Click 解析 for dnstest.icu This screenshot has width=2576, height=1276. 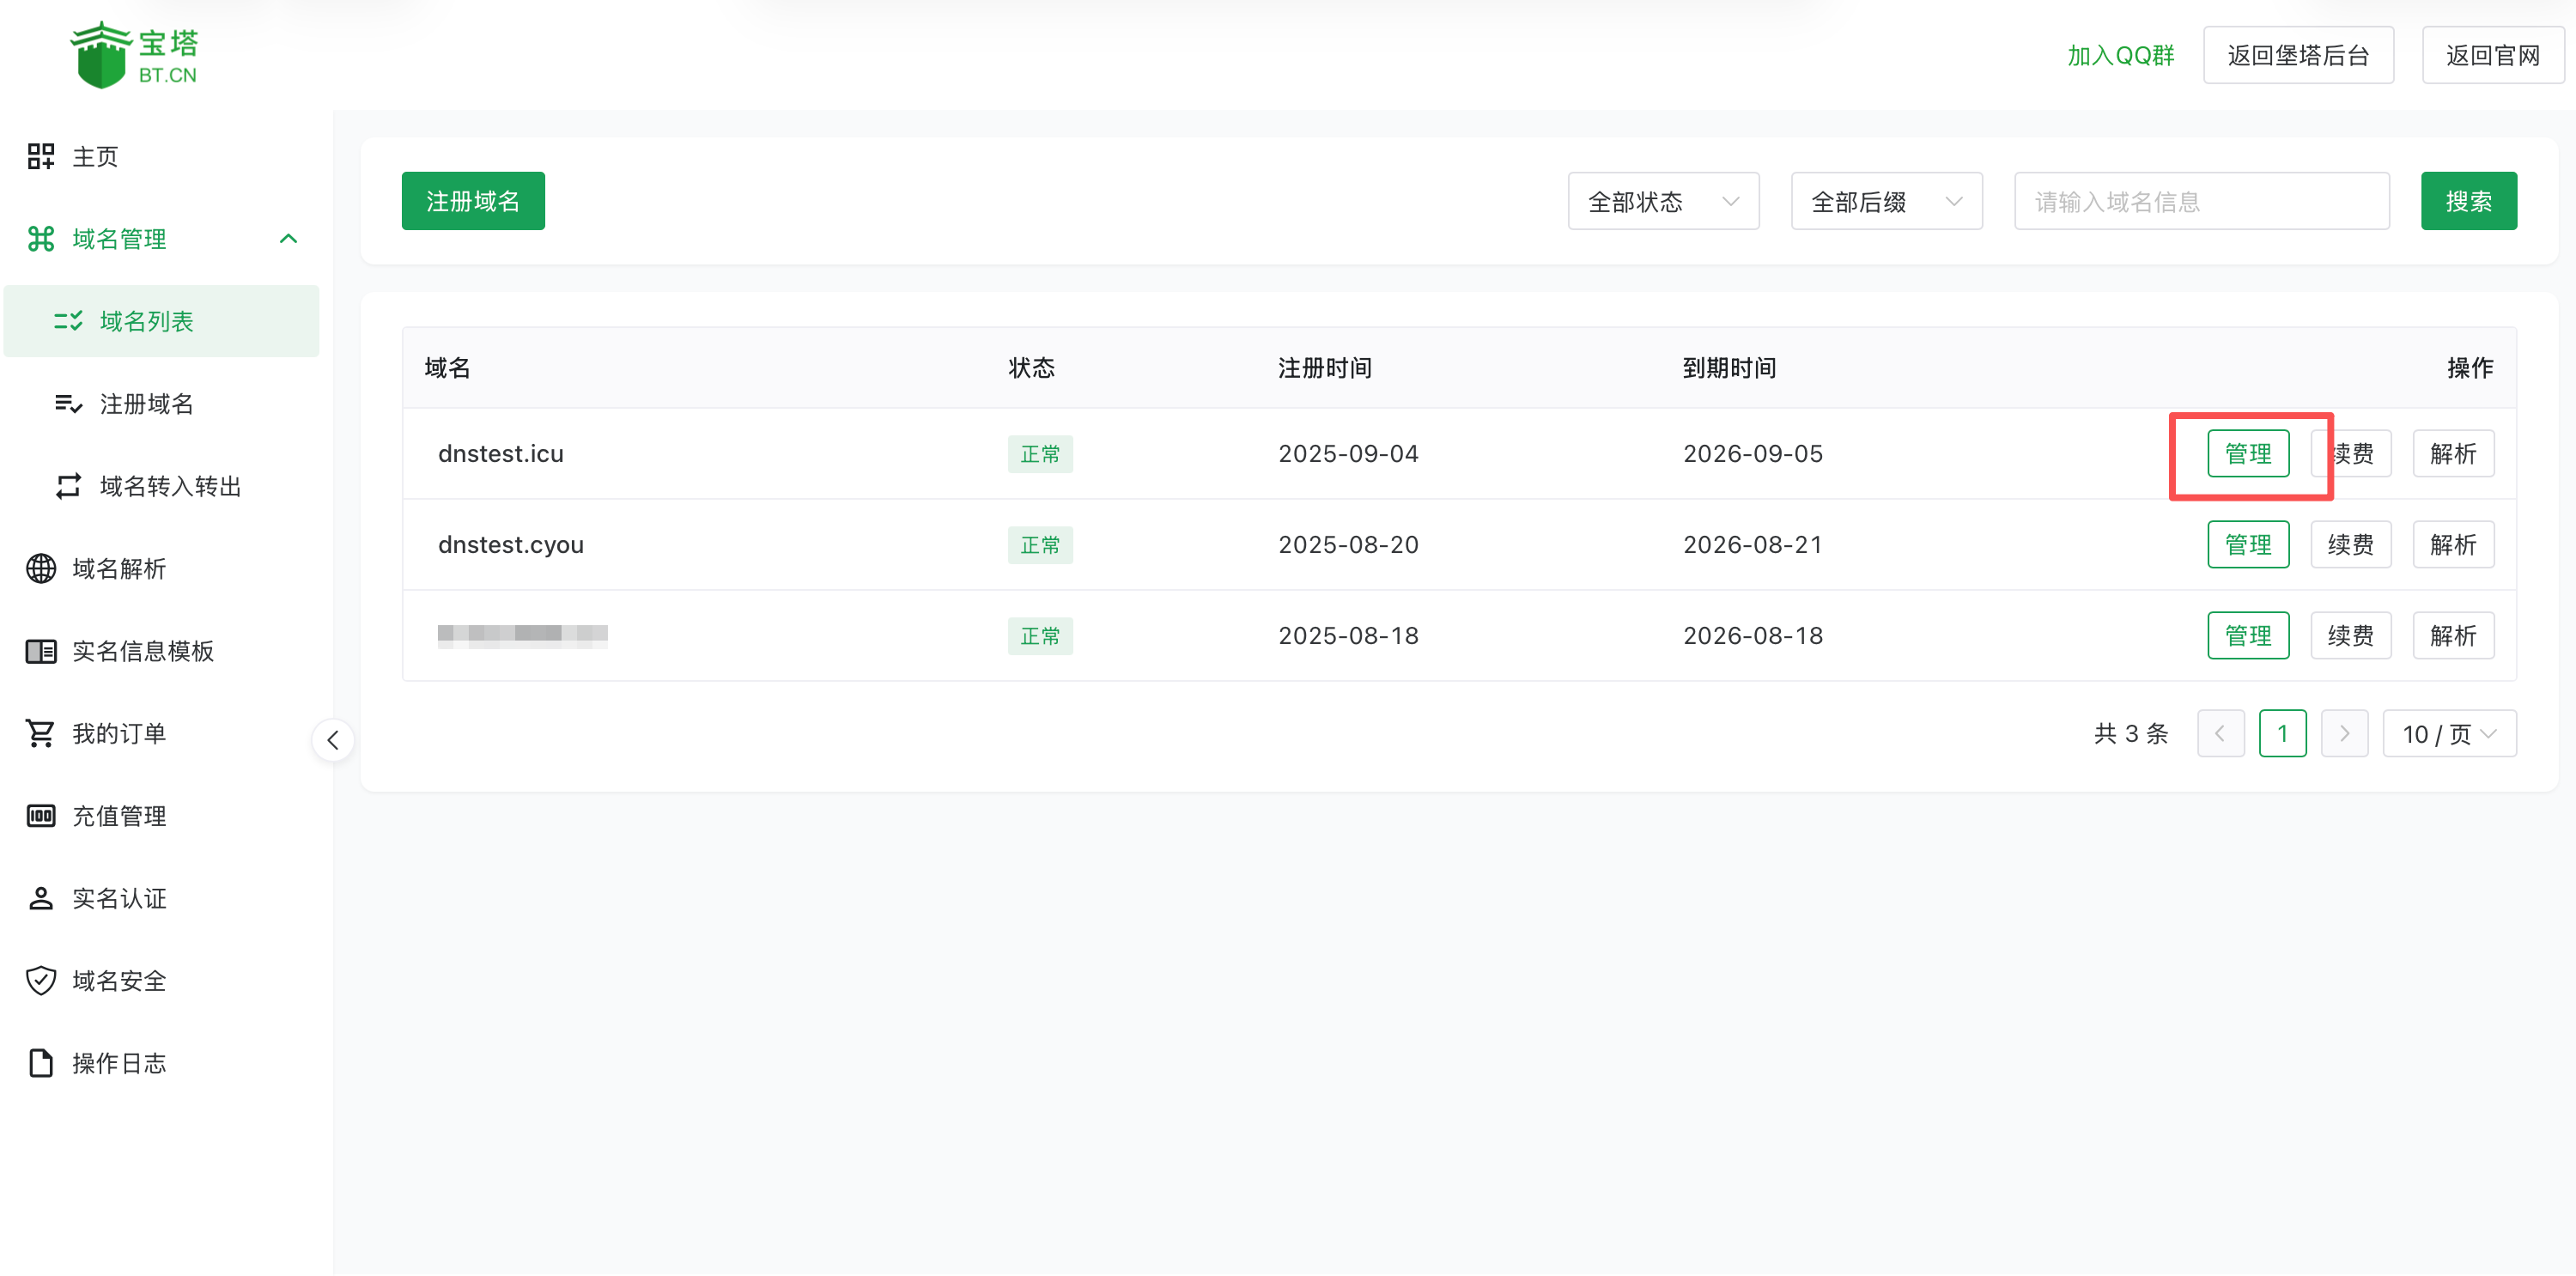[x=2452, y=454]
